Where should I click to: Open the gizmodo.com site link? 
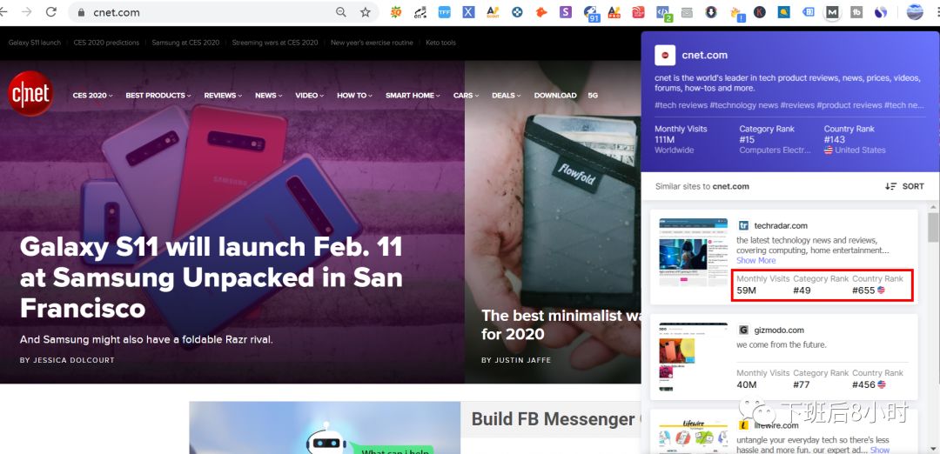click(779, 330)
